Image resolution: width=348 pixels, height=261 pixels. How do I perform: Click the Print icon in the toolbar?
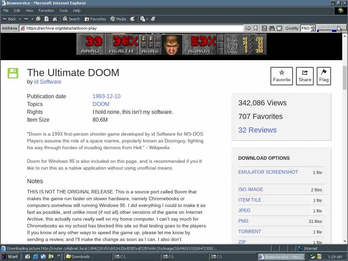tap(153, 19)
